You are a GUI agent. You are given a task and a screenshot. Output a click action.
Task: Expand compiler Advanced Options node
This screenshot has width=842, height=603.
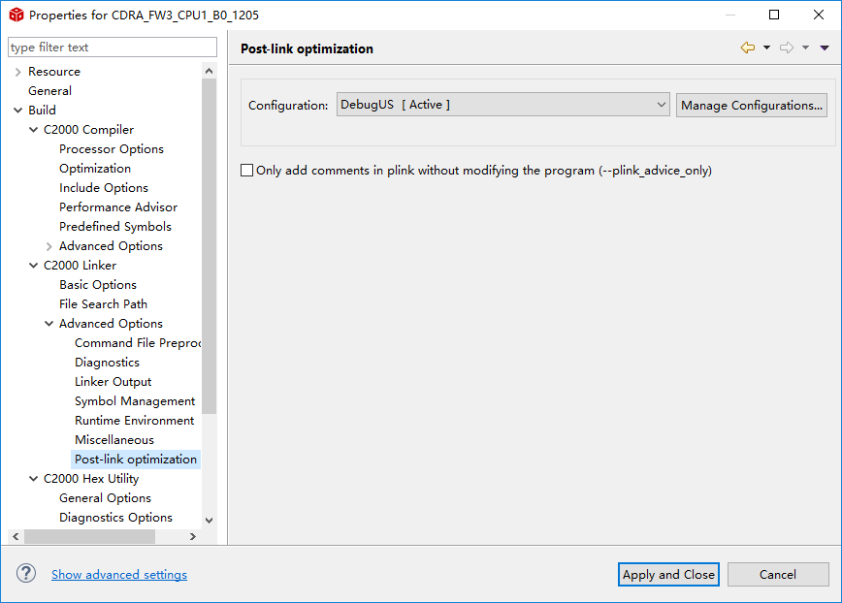[49, 246]
